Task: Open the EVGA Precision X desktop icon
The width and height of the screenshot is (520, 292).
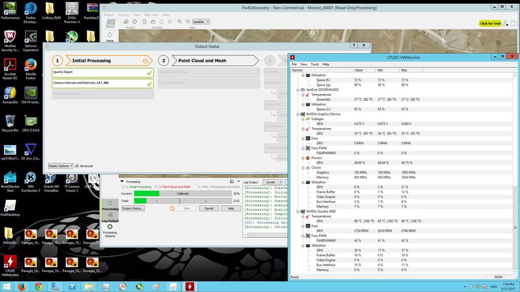Action: point(72,13)
